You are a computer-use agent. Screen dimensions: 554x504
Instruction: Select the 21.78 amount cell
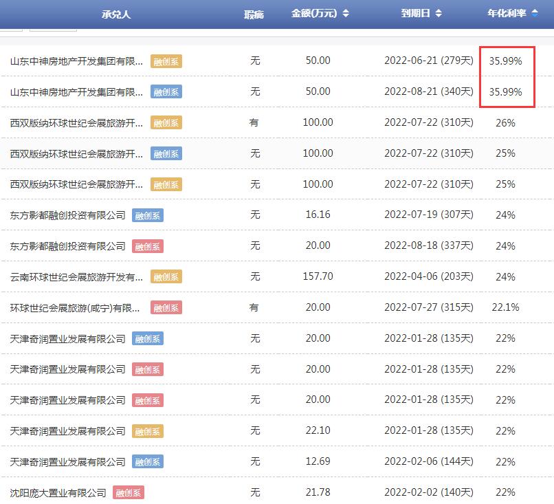point(318,492)
